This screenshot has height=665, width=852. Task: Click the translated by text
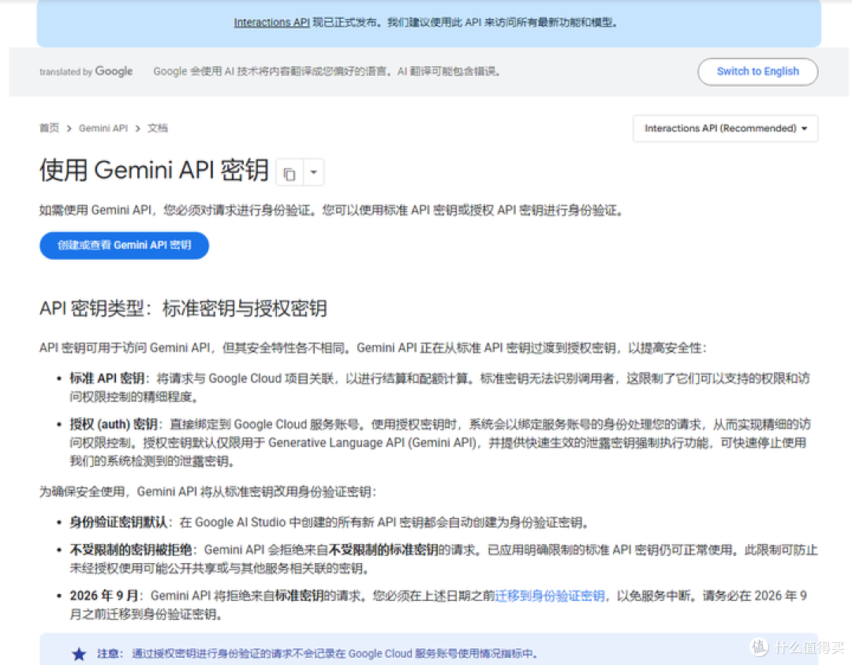(x=65, y=72)
